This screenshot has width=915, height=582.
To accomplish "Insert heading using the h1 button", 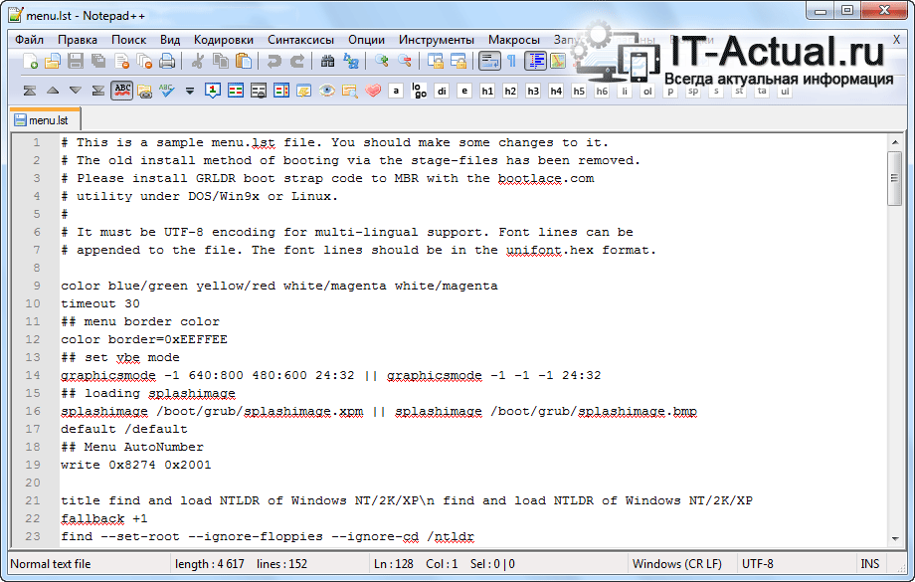I will point(487,91).
